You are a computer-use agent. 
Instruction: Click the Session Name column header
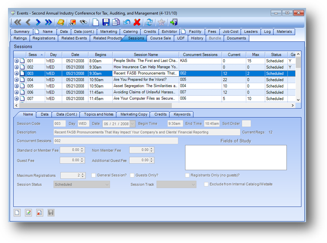(146, 55)
